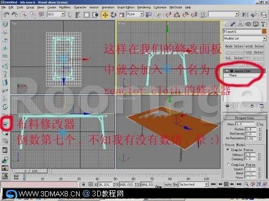Image resolution: width=269 pixels, height=201 pixels.
Task: Activate the Select and Scale tool
Action: pyautogui.click(x=122, y=15)
